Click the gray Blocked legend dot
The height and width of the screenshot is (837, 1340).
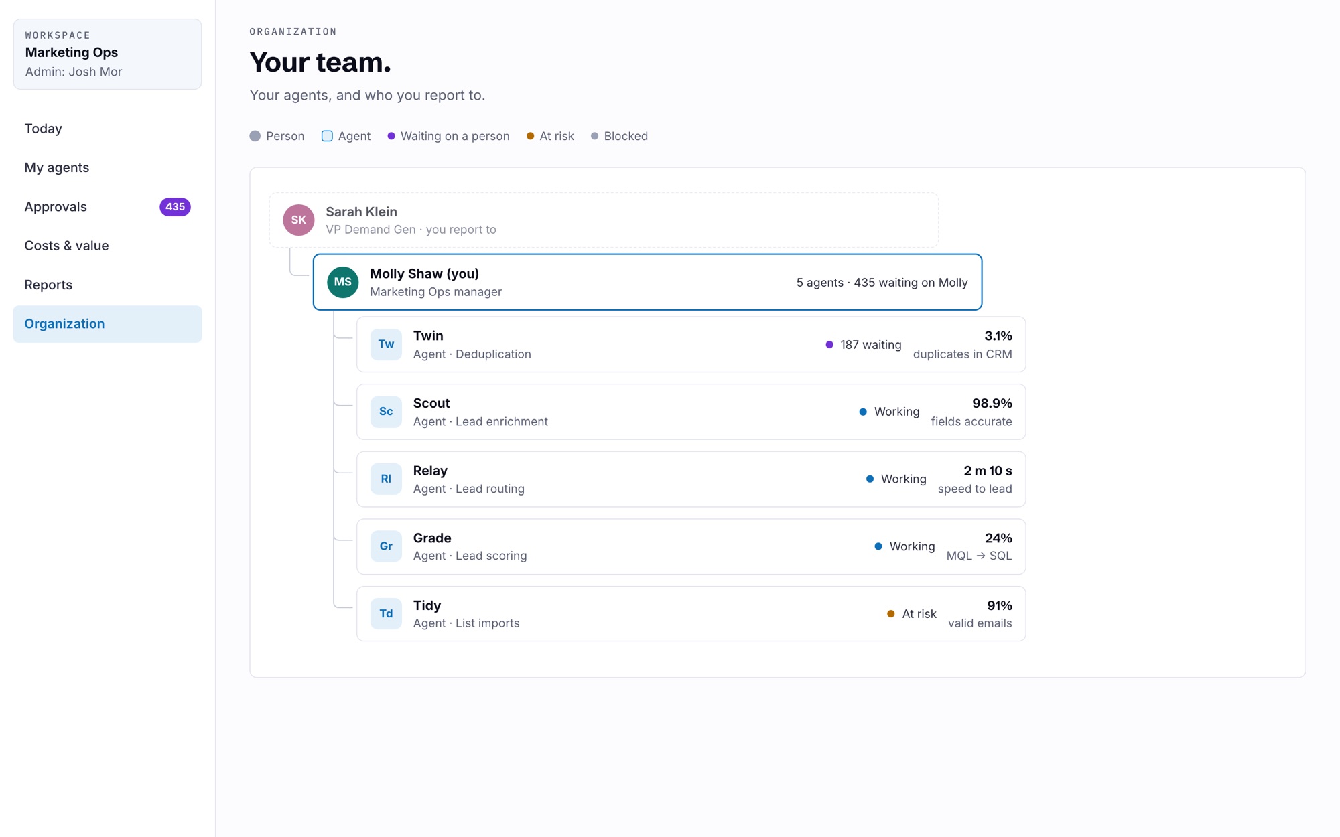click(594, 136)
